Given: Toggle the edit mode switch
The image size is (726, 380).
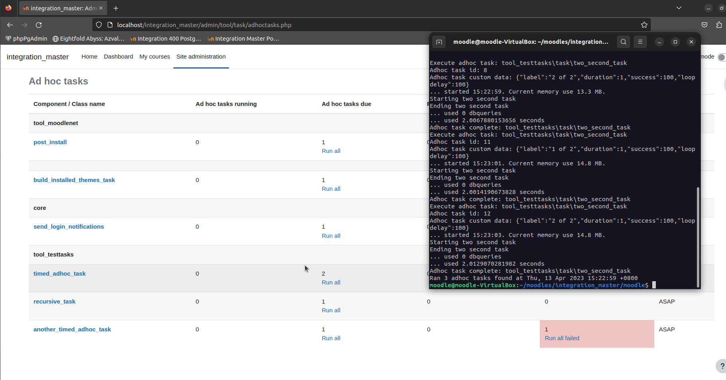Looking at the screenshot, I should coord(721,57).
